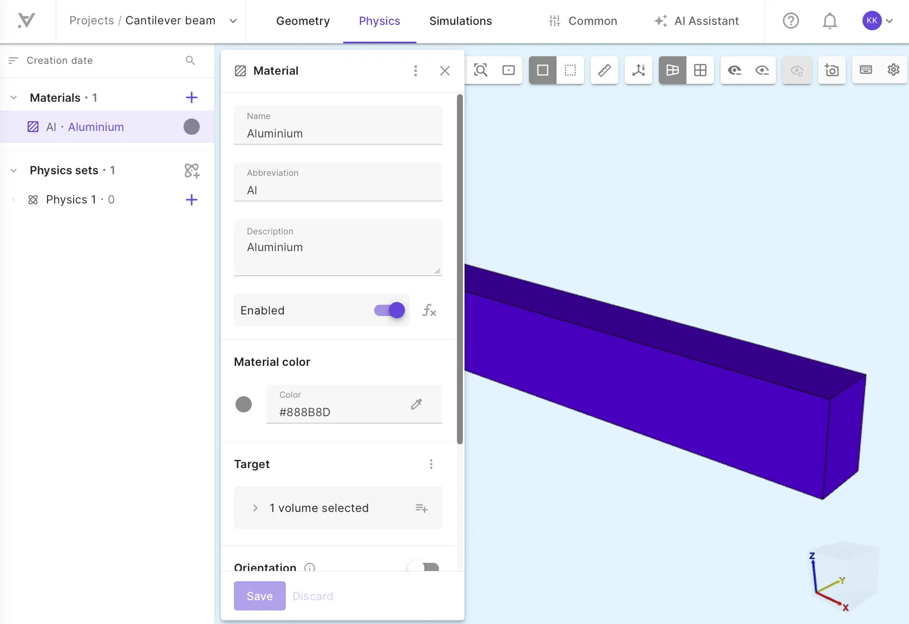This screenshot has height=624, width=909.
Task: Select the Al Aluminium material row
Action: coord(107,127)
